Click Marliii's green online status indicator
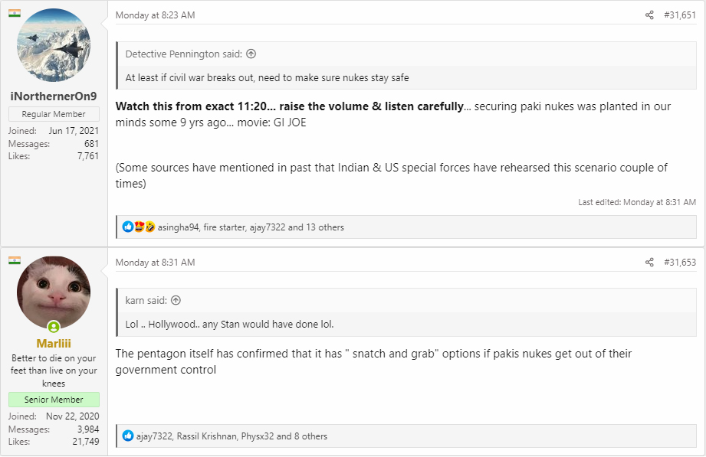 click(x=54, y=327)
